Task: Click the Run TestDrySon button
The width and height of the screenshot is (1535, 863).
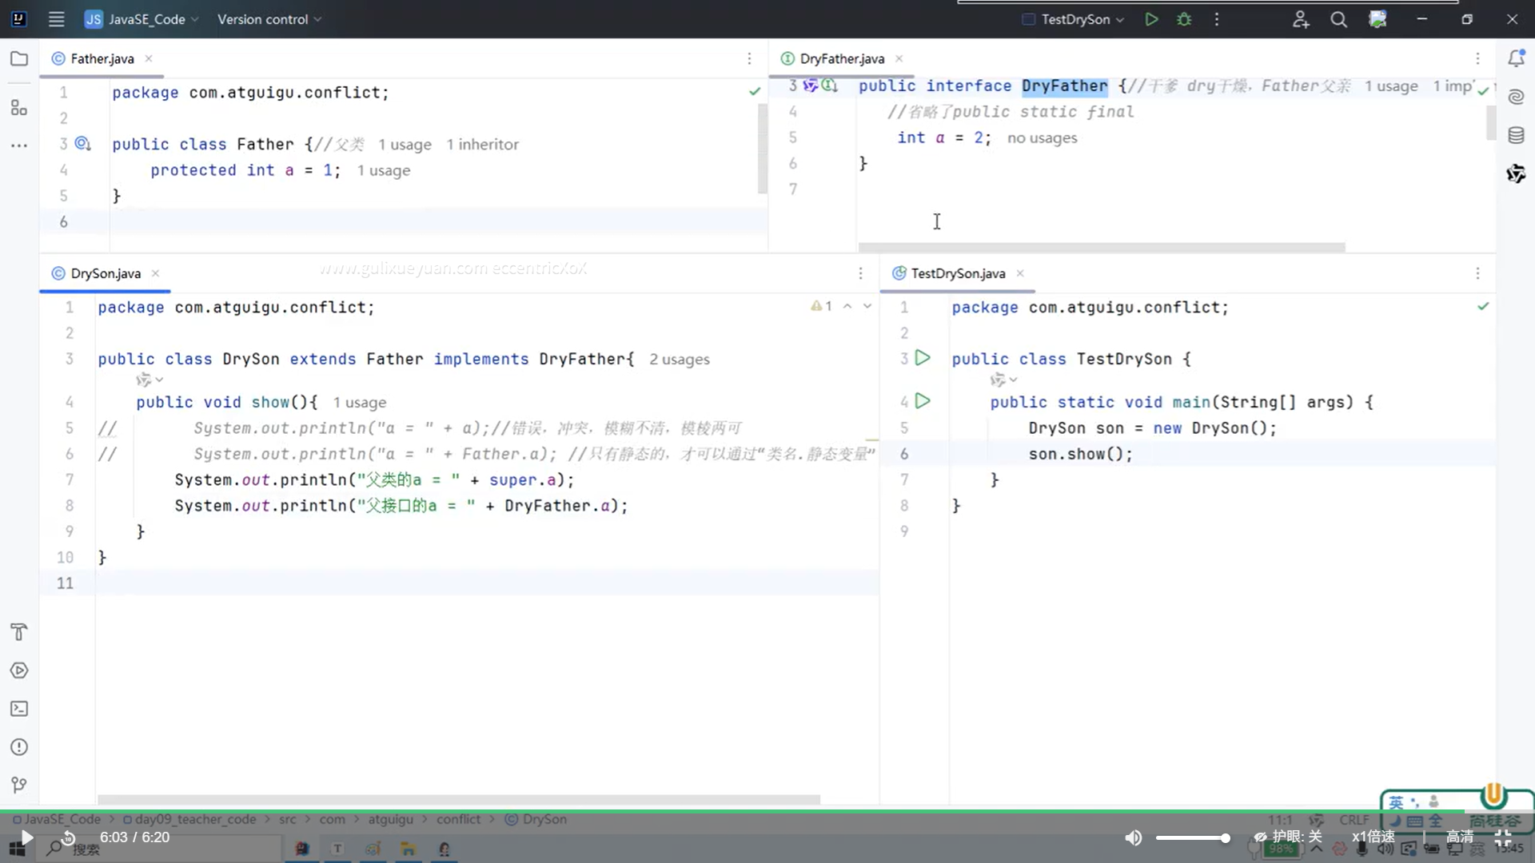Action: pyautogui.click(x=1151, y=19)
